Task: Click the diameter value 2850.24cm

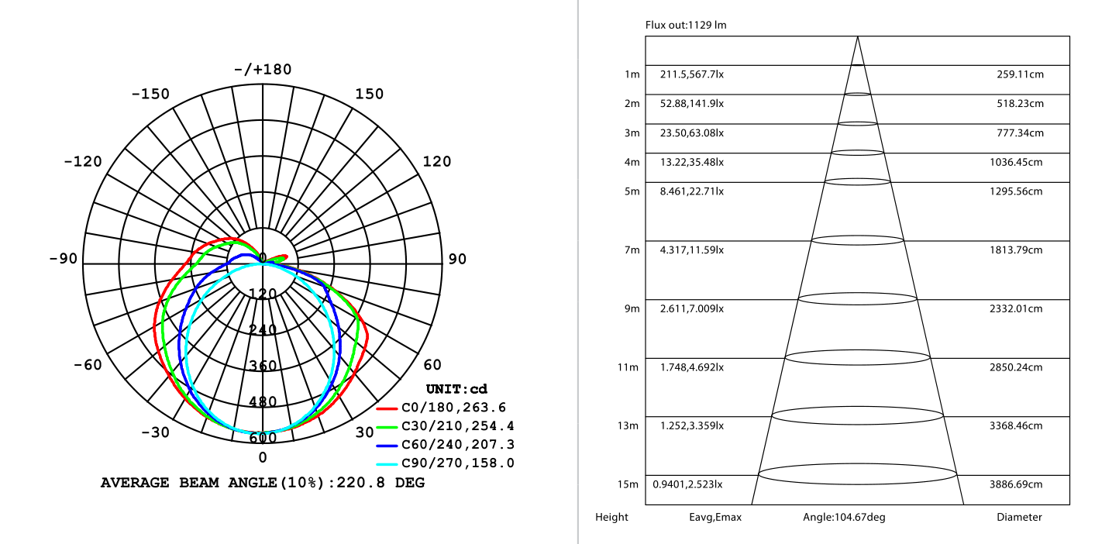Action: pyautogui.click(x=1016, y=367)
